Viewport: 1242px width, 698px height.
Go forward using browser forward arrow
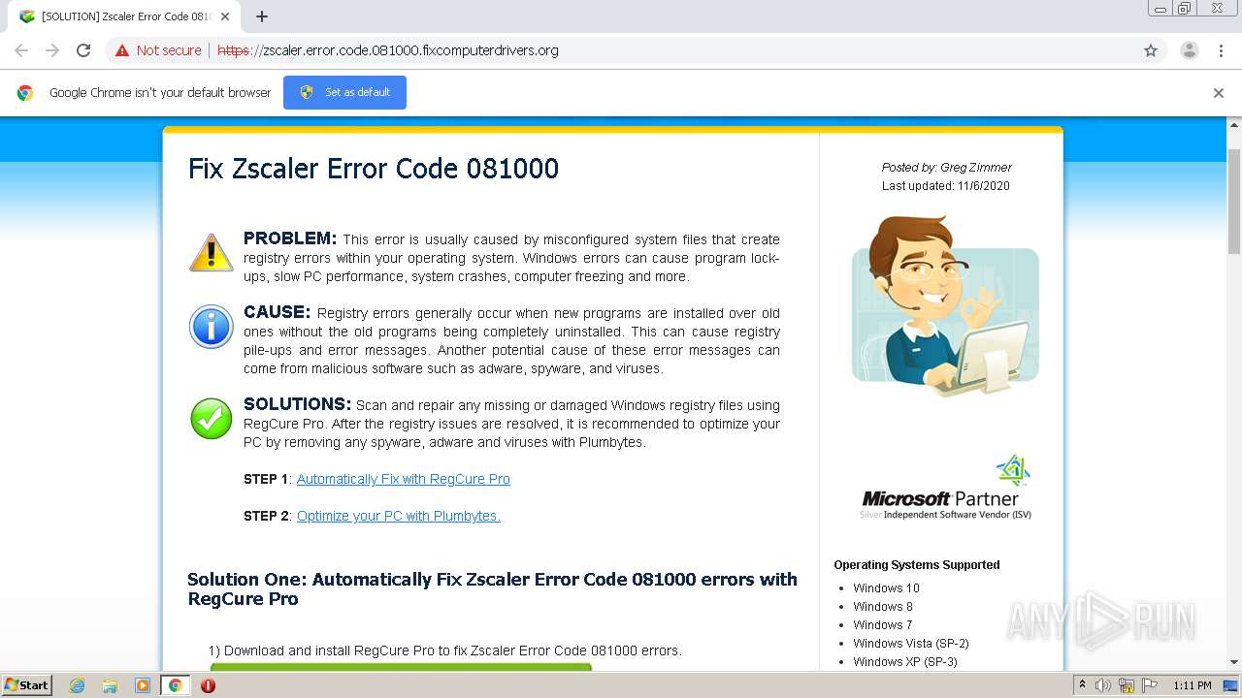click(x=52, y=50)
